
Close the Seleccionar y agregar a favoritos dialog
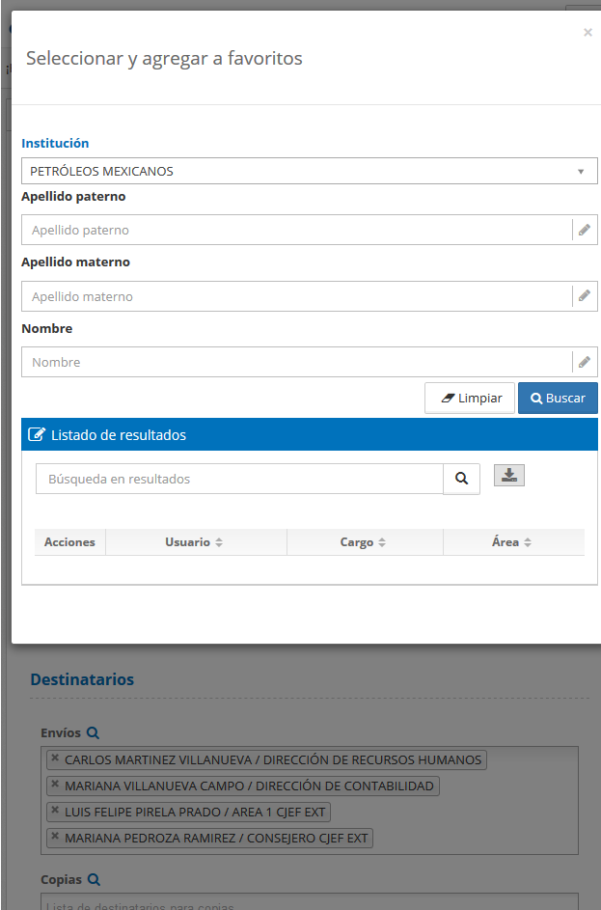coord(587,33)
